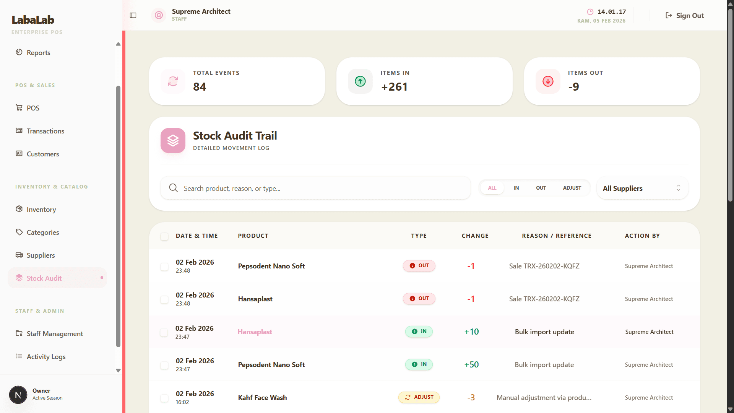Image resolution: width=734 pixels, height=413 pixels.
Task: Click the pink Stock Audit Trail layers icon
Action: (173, 140)
